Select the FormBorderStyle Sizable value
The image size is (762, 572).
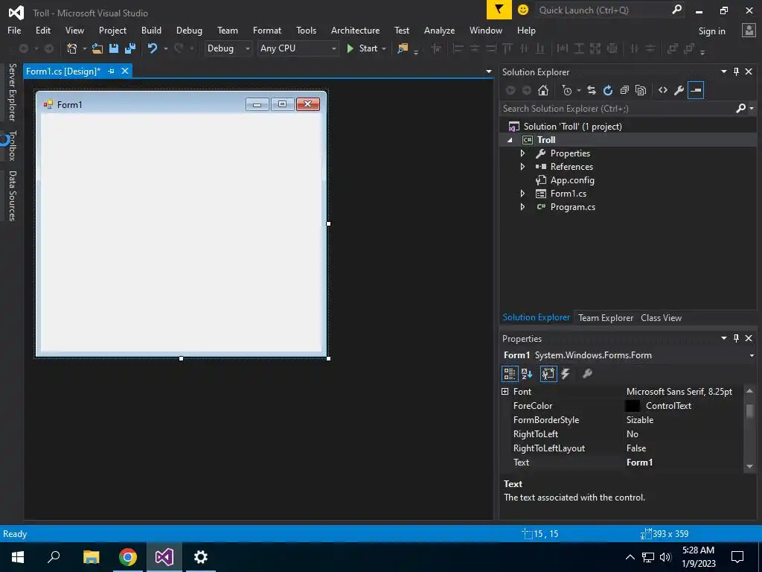pyautogui.click(x=639, y=420)
